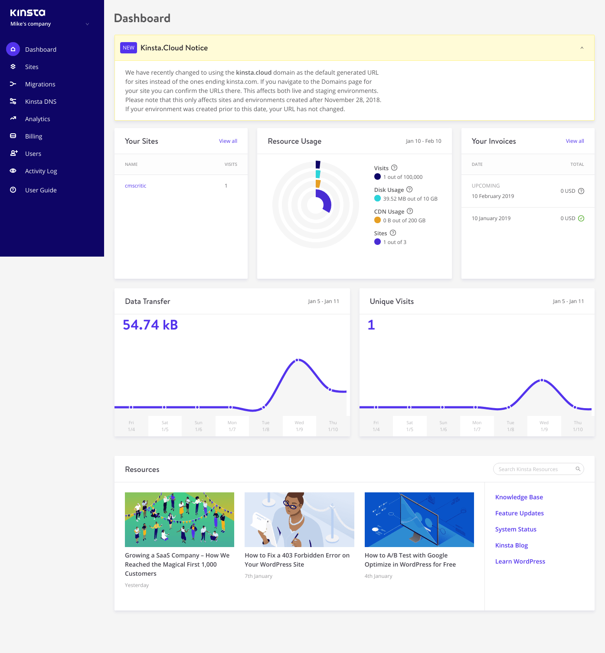Image resolution: width=605 pixels, height=653 pixels.
Task: Open Analytics menu item
Action: click(38, 119)
